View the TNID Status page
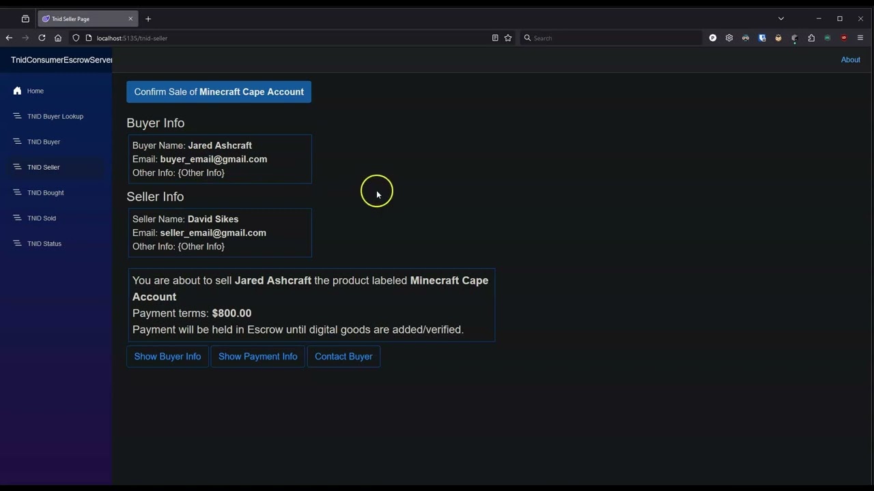The width and height of the screenshot is (874, 491). pyautogui.click(x=56, y=243)
